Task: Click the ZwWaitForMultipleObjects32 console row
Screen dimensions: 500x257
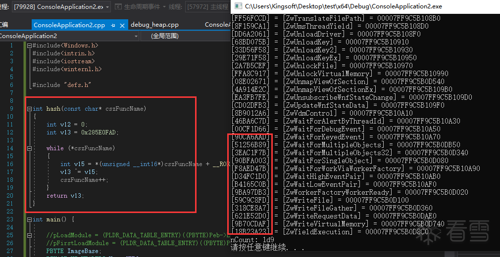Action: point(350,153)
